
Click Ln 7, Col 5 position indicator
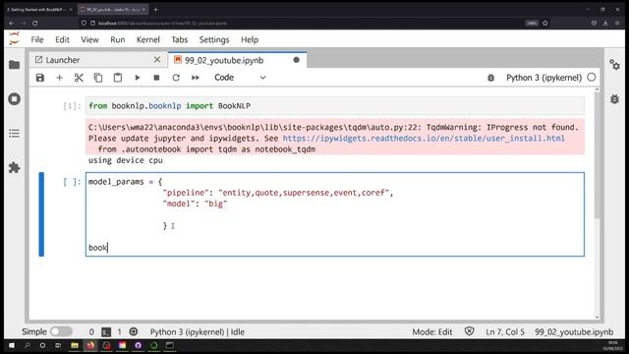504,332
